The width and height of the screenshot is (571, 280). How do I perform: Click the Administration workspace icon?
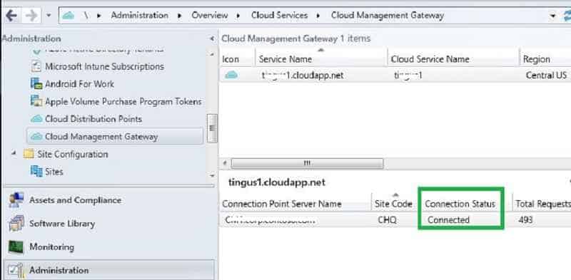coord(16,271)
